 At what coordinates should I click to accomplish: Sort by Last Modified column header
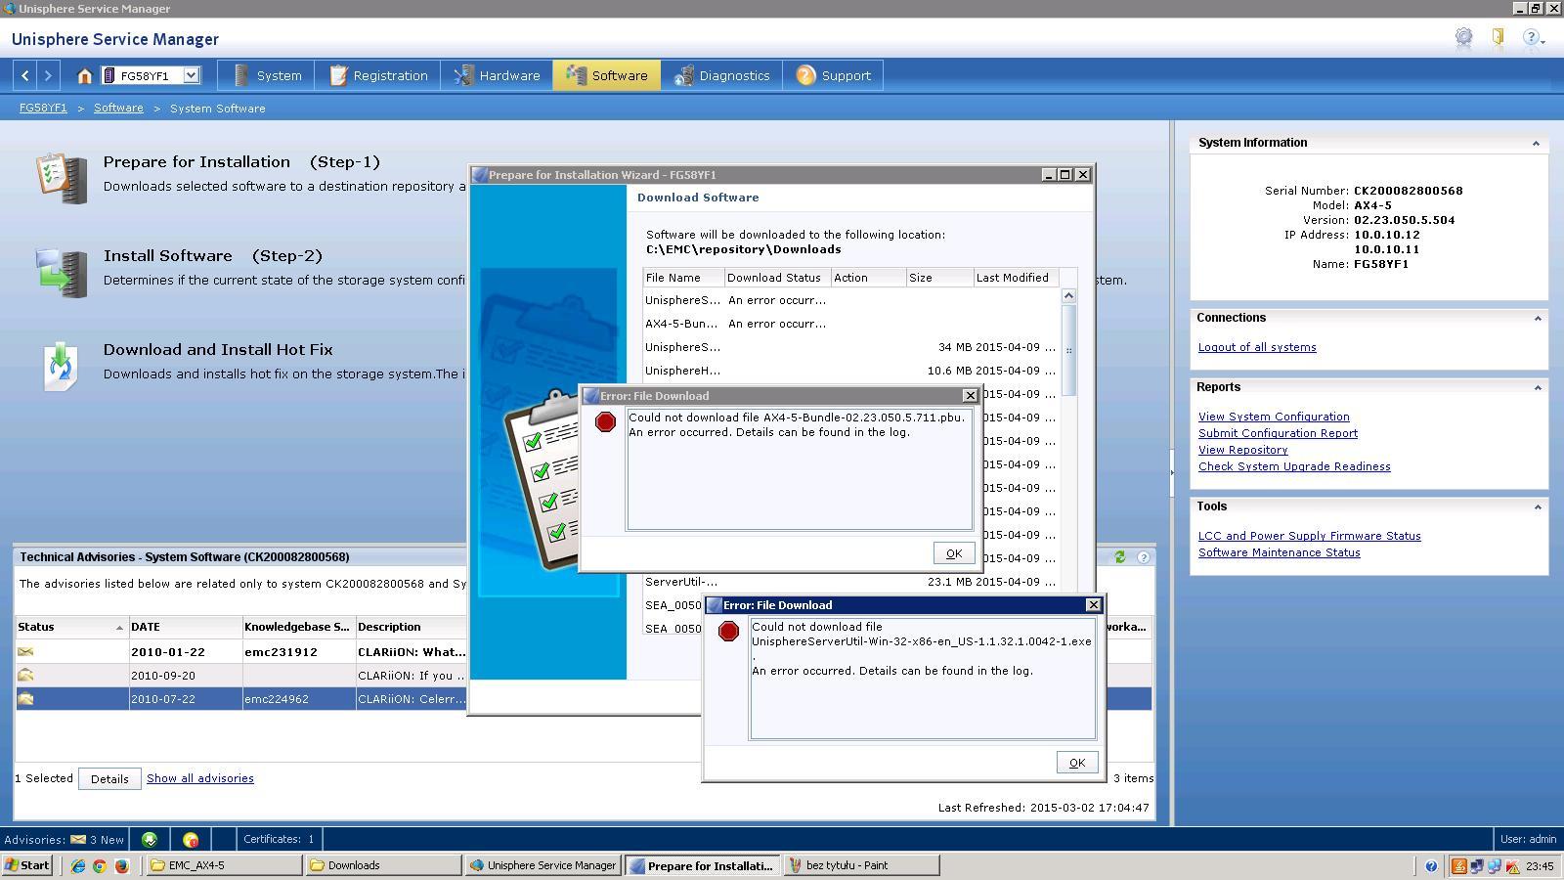point(1017,278)
